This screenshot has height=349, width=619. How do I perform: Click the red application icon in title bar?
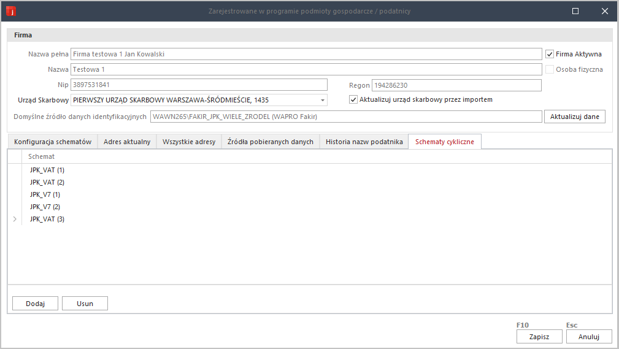tap(10, 11)
